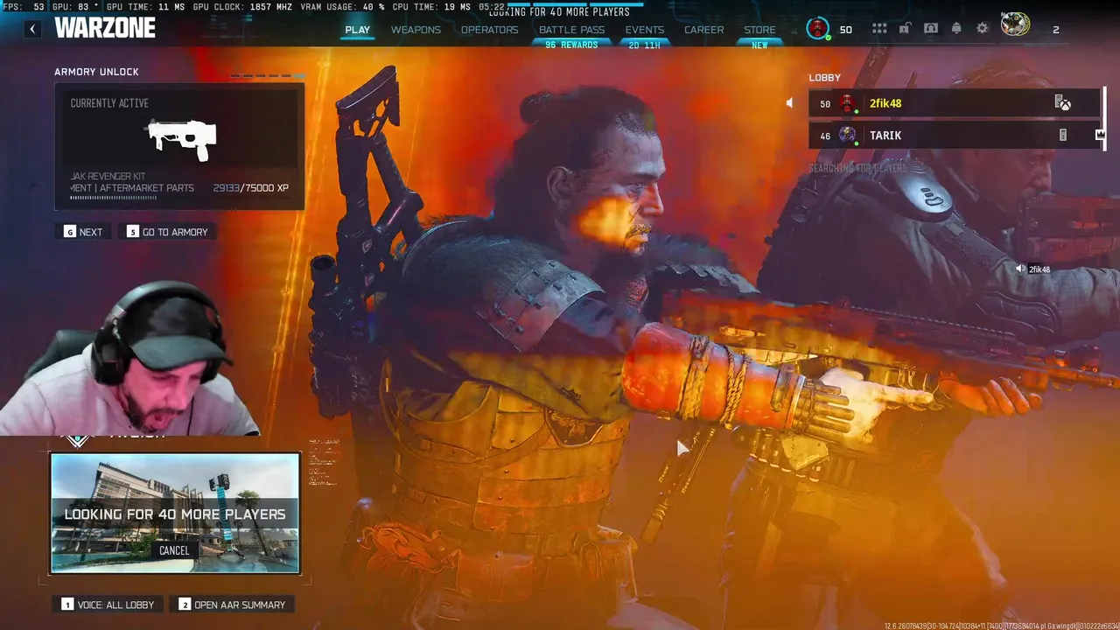
Task: Click the 2D 11H event timer
Action: pyautogui.click(x=645, y=45)
